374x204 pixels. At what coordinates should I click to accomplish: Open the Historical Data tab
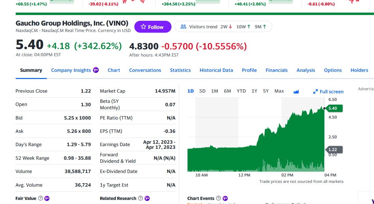point(216,70)
